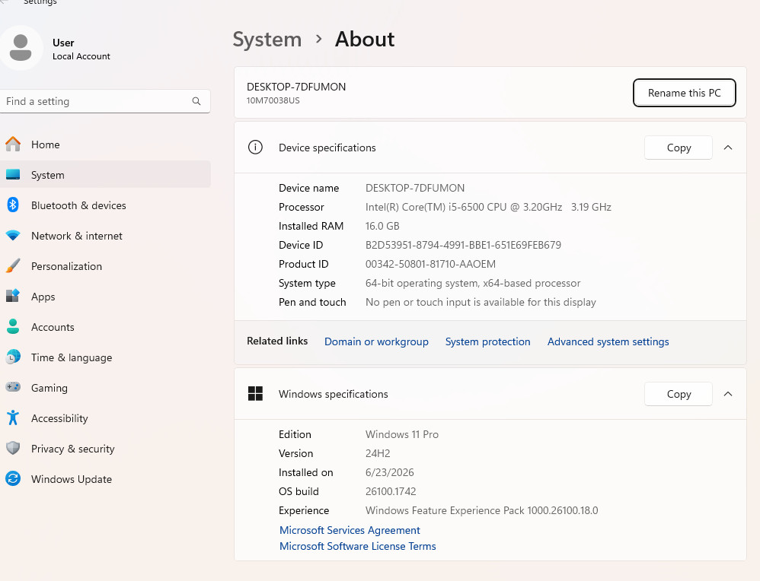Click the search magnifier icon
Viewport: 760px width, 581px height.
196,101
